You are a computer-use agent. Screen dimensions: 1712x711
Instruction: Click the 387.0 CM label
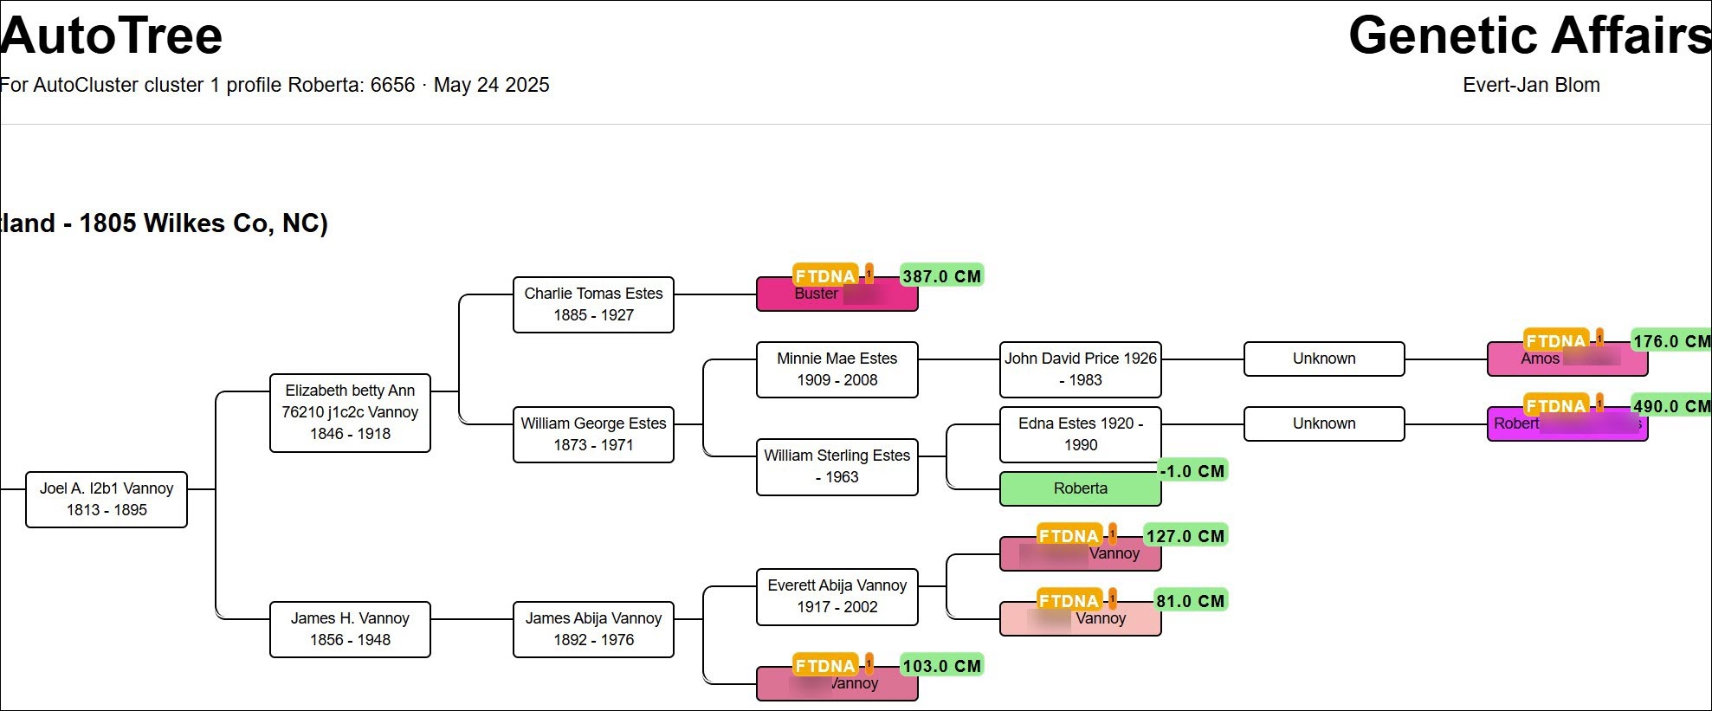942,275
